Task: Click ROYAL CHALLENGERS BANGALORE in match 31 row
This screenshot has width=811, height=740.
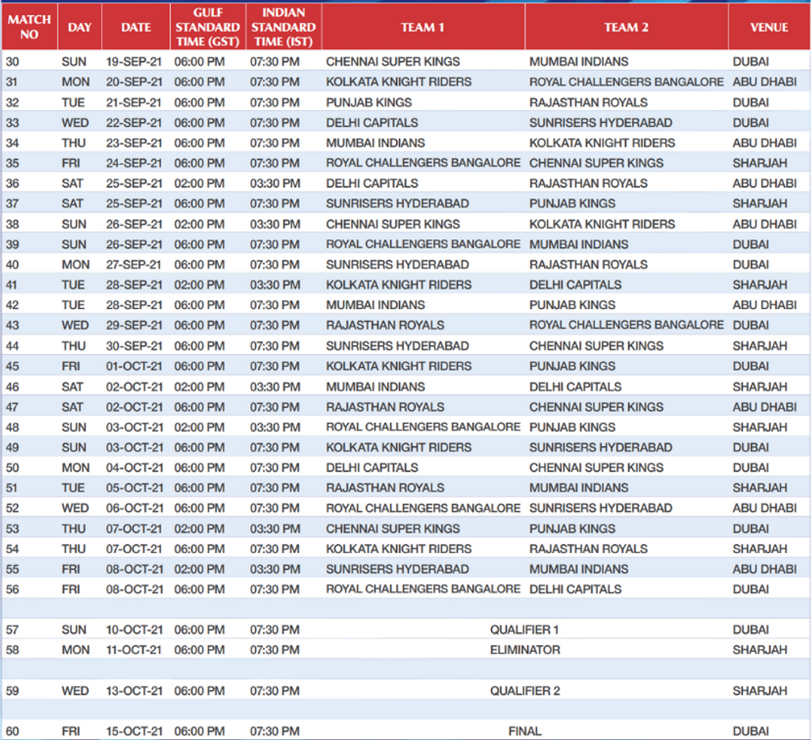Action: 626,82
